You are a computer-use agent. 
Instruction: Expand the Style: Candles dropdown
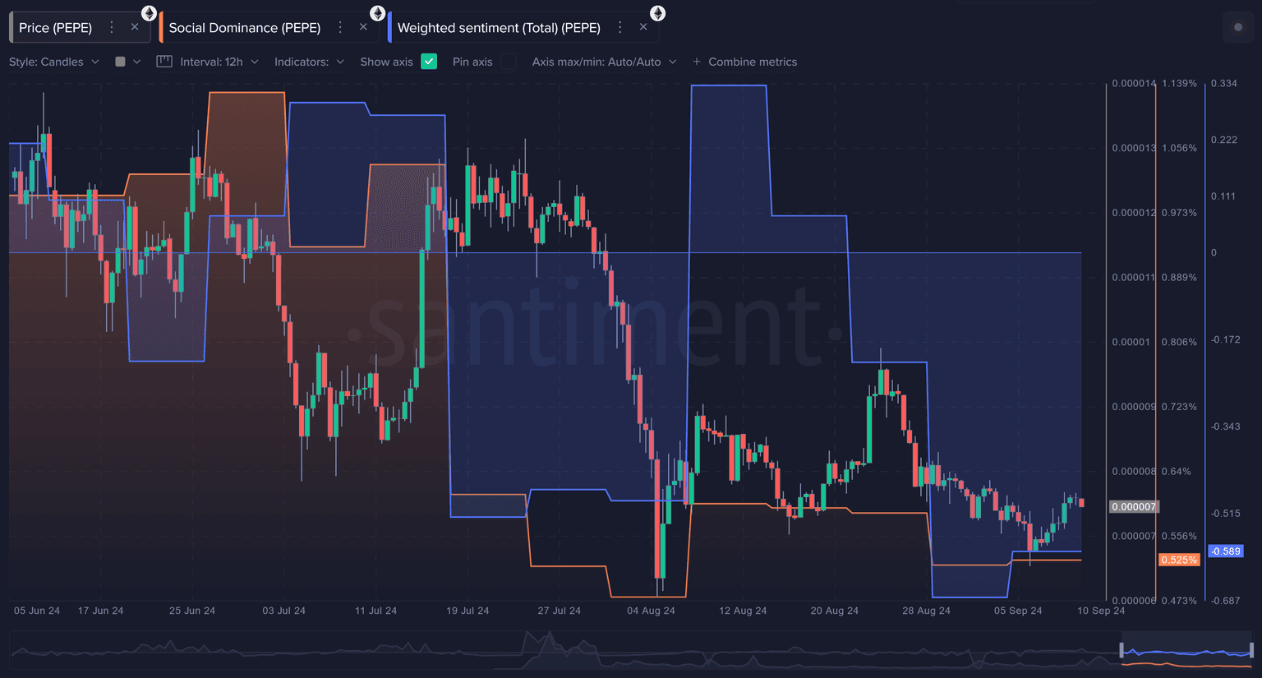pyautogui.click(x=54, y=62)
